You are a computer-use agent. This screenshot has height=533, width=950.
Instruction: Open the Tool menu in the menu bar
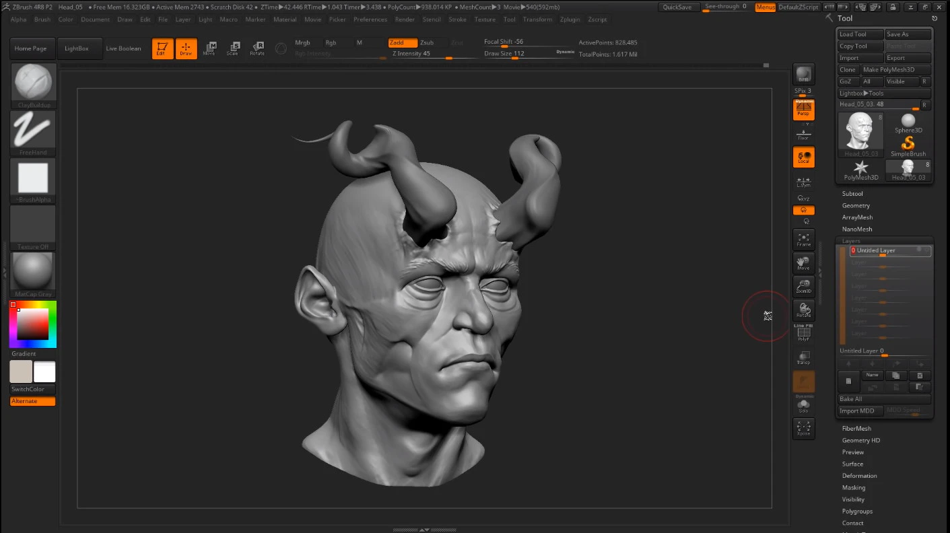click(510, 20)
